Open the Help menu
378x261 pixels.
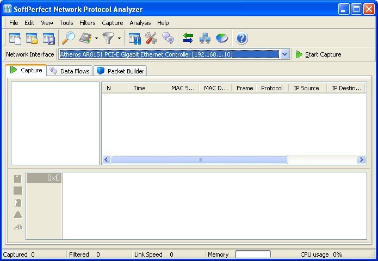tap(163, 23)
